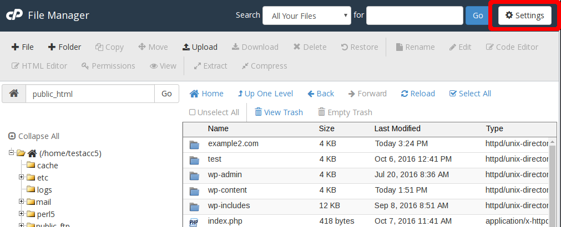Open Settings with the gear button

coord(524,16)
